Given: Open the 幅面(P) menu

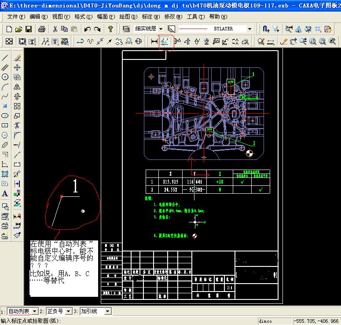Looking at the screenshot, I should pyautogui.click(x=106, y=17).
